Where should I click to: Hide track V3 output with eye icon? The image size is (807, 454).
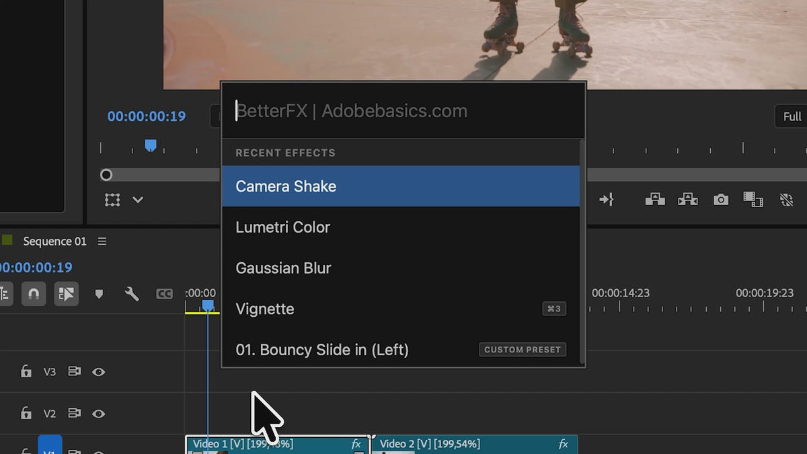tap(98, 371)
